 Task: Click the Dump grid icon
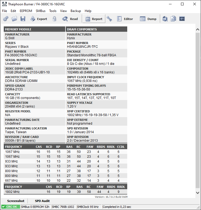[x=142, y=19]
